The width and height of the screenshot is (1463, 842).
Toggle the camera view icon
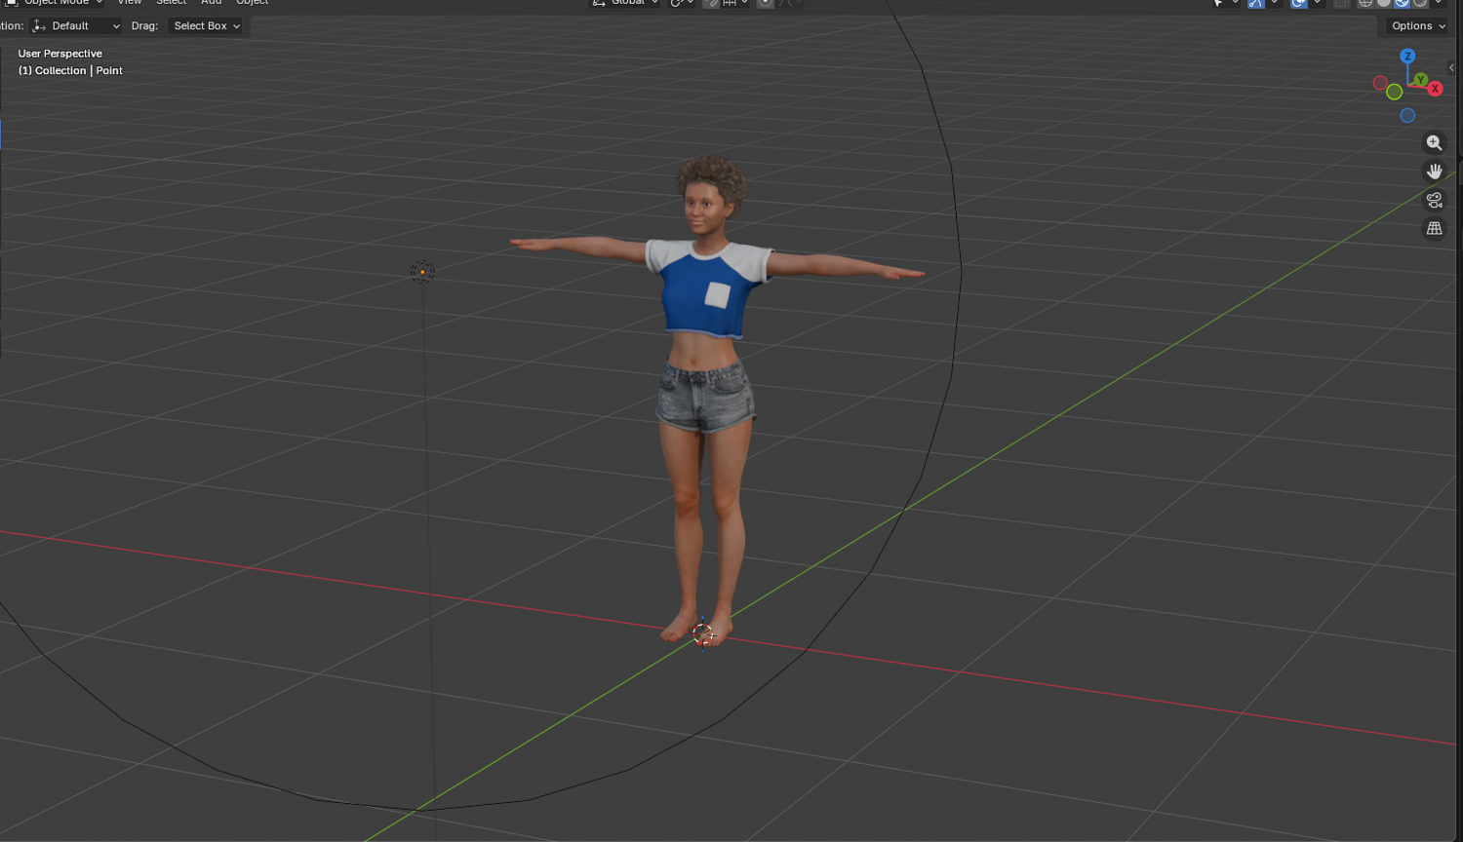click(x=1434, y=200)
